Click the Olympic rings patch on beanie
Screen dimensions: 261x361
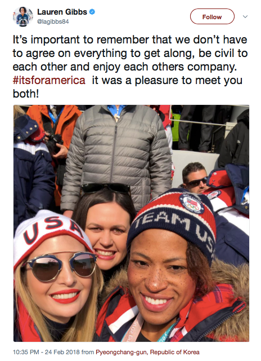click(x=191, y=203)
